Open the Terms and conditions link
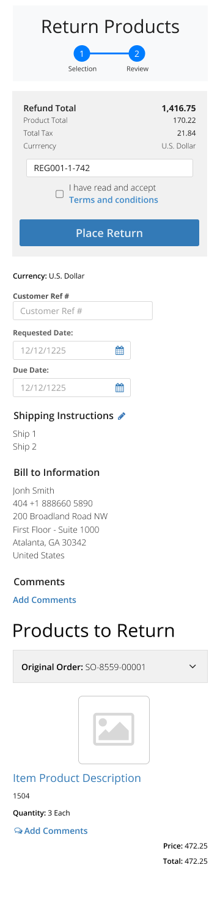This screenshot has width=220, height=898. coord(114,200)
